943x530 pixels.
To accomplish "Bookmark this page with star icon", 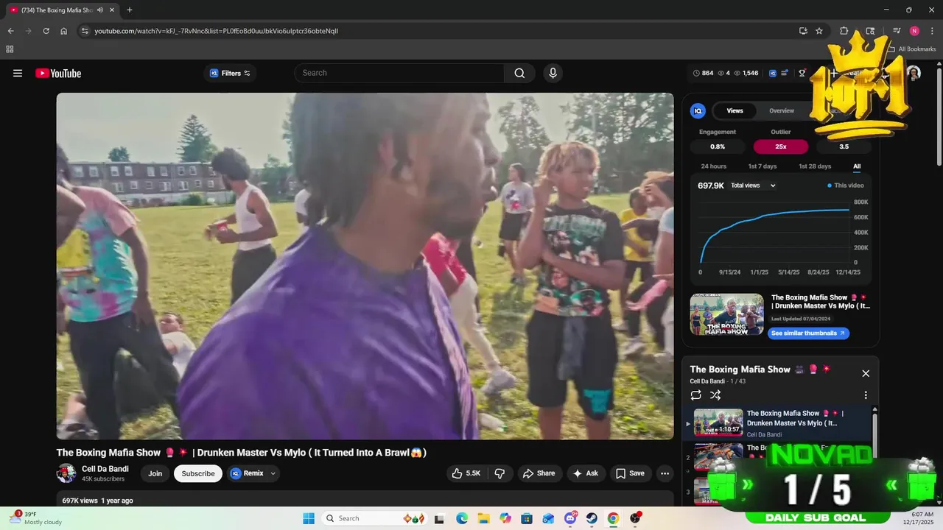I will 819,31.
